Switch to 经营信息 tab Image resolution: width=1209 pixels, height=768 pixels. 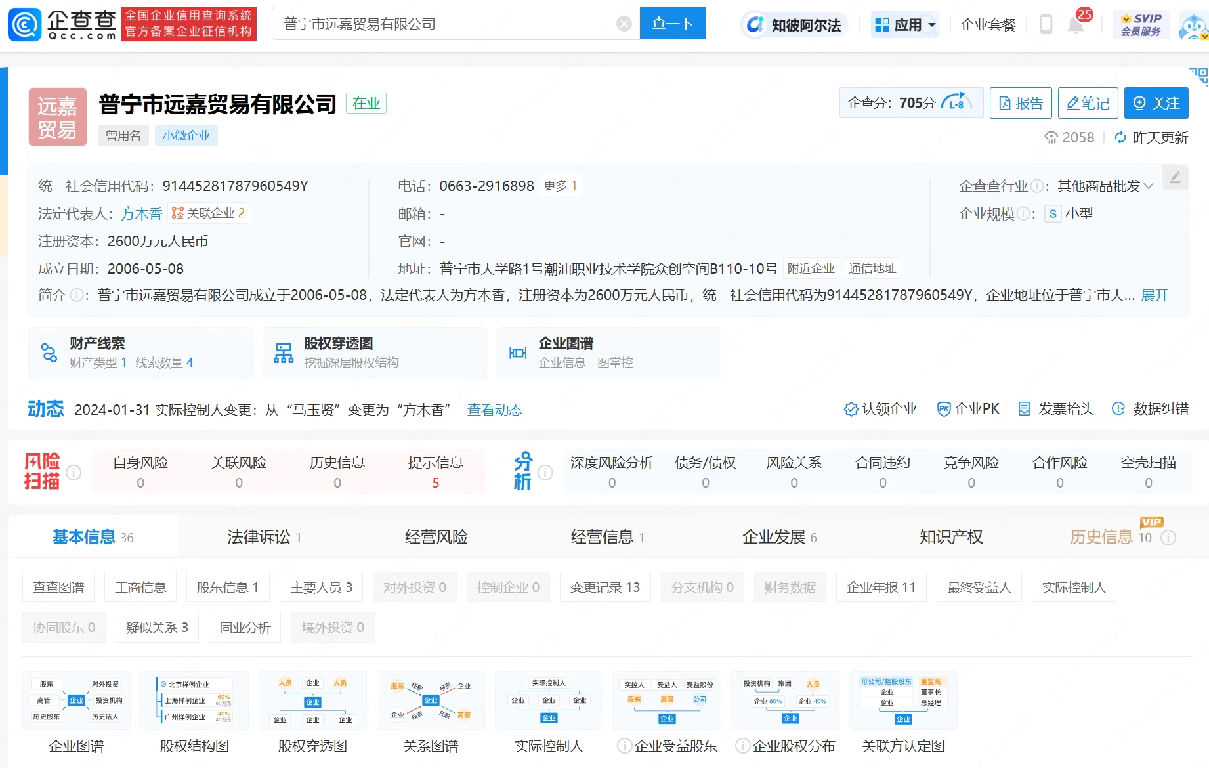(608, 537)
